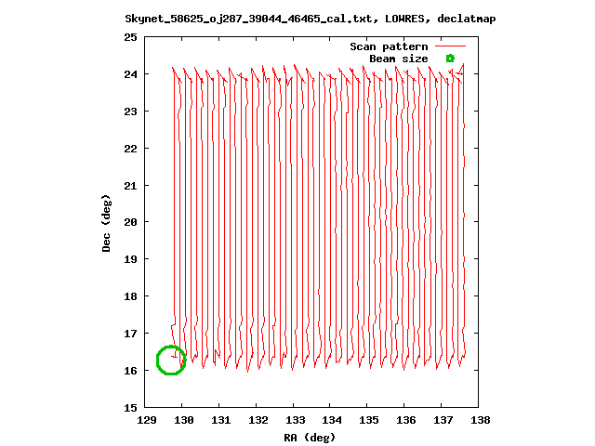Click the Dec axis value 24

(130, 74)
